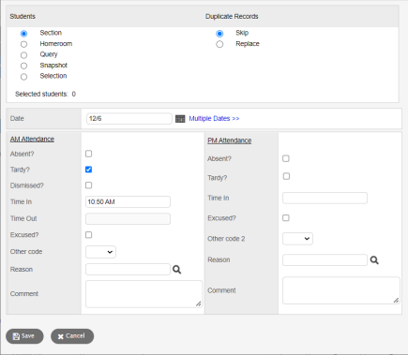Choose Replace for duplicate records
Image resolution: width=408 pixels, height=355 pixels.
pos(219,44)
